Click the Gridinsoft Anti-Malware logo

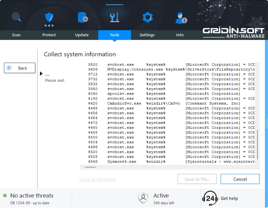pyautogui.click(x=234, y=33)
